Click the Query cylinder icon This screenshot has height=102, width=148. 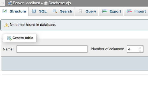click(x=80, y=11)
